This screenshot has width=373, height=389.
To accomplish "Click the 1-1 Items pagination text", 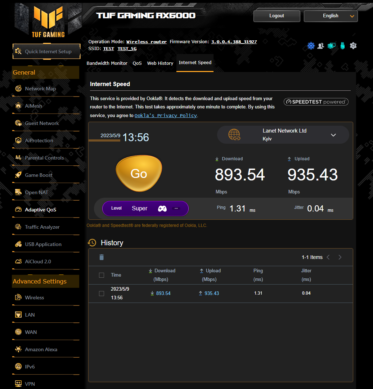I will 312,257.
